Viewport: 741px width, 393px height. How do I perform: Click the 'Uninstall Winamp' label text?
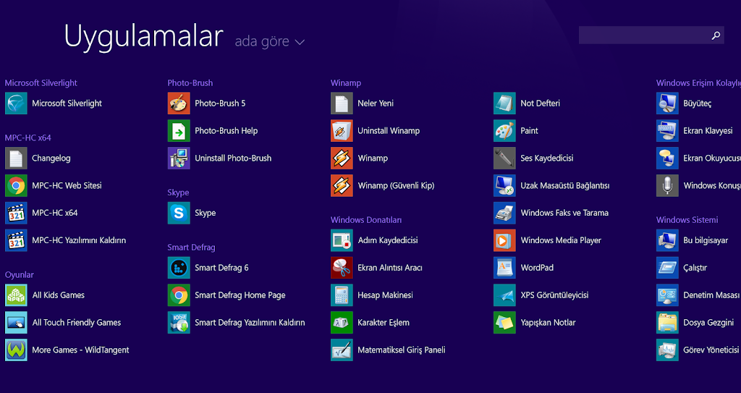389,130
